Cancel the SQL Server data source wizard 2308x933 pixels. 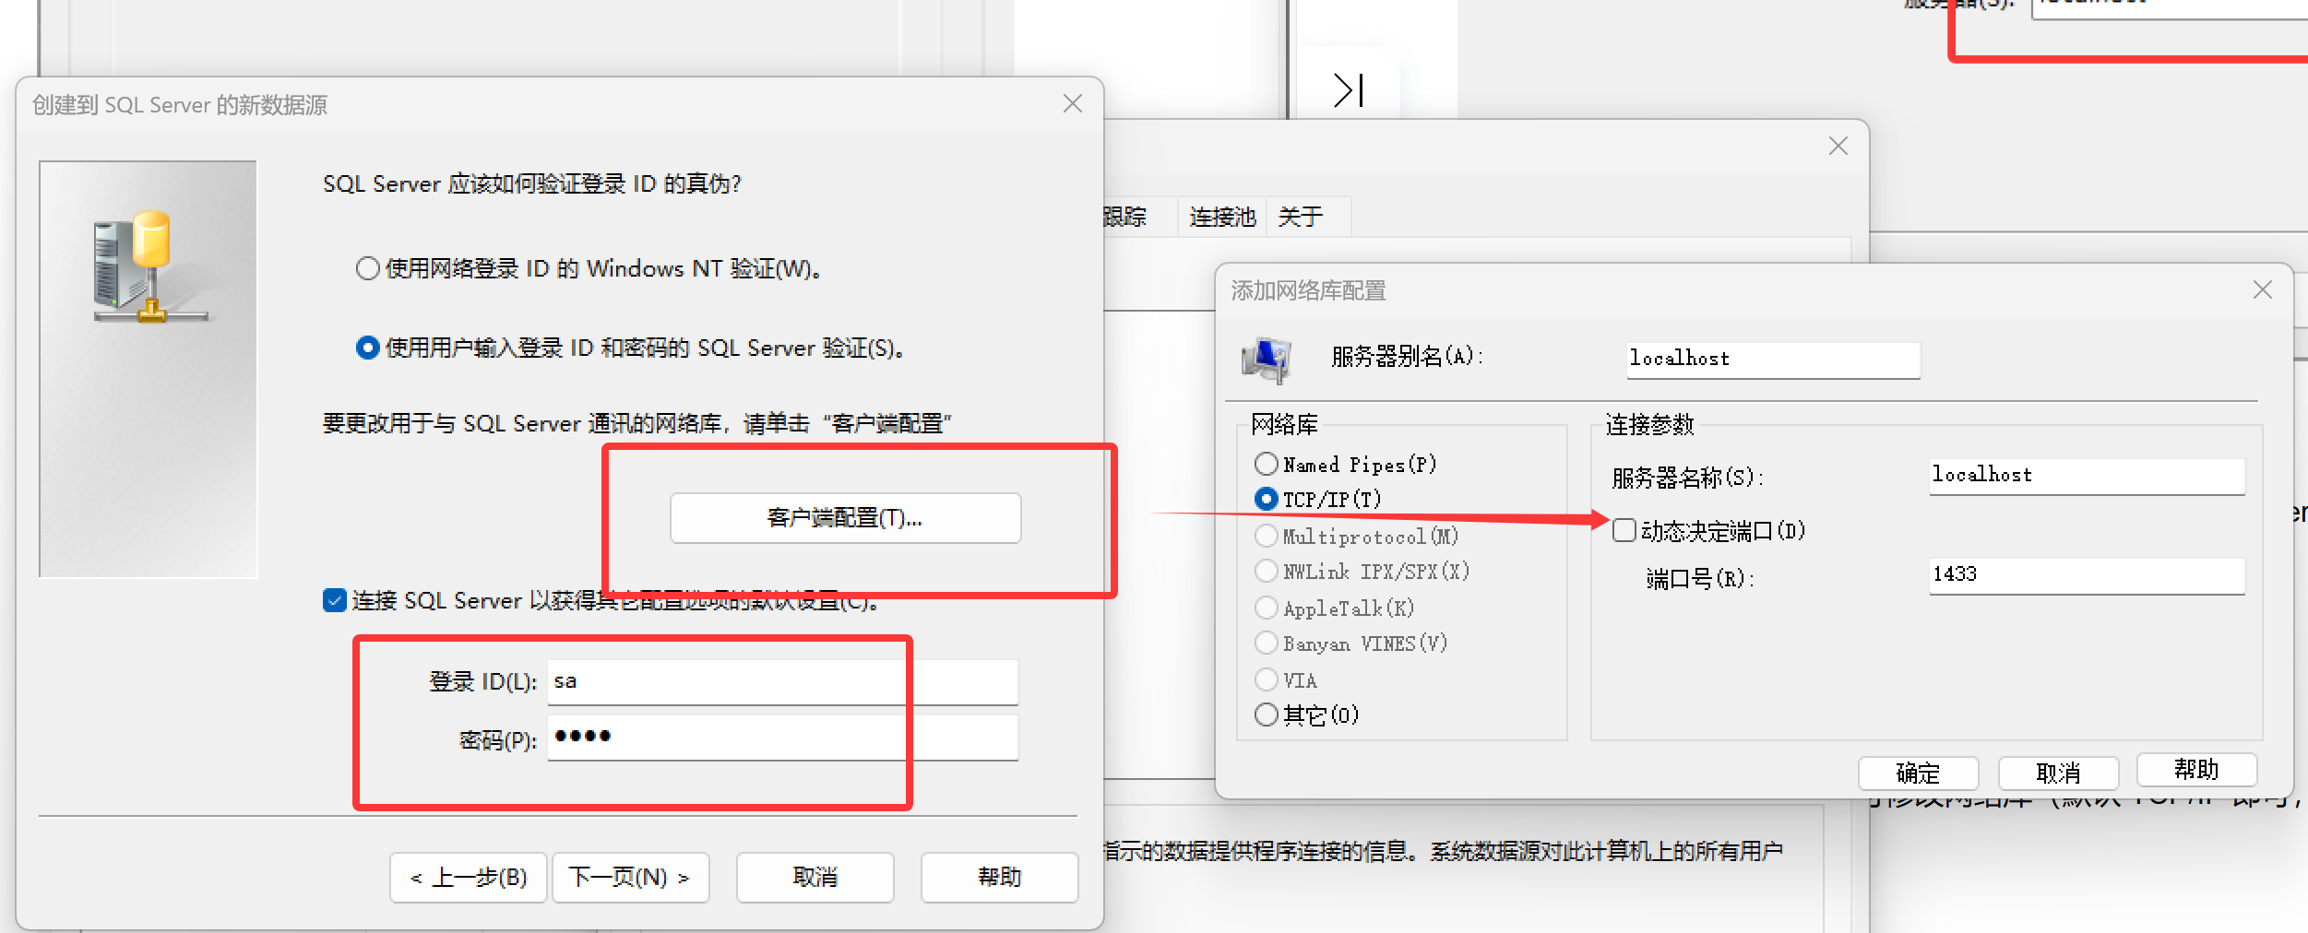(815, 877)
